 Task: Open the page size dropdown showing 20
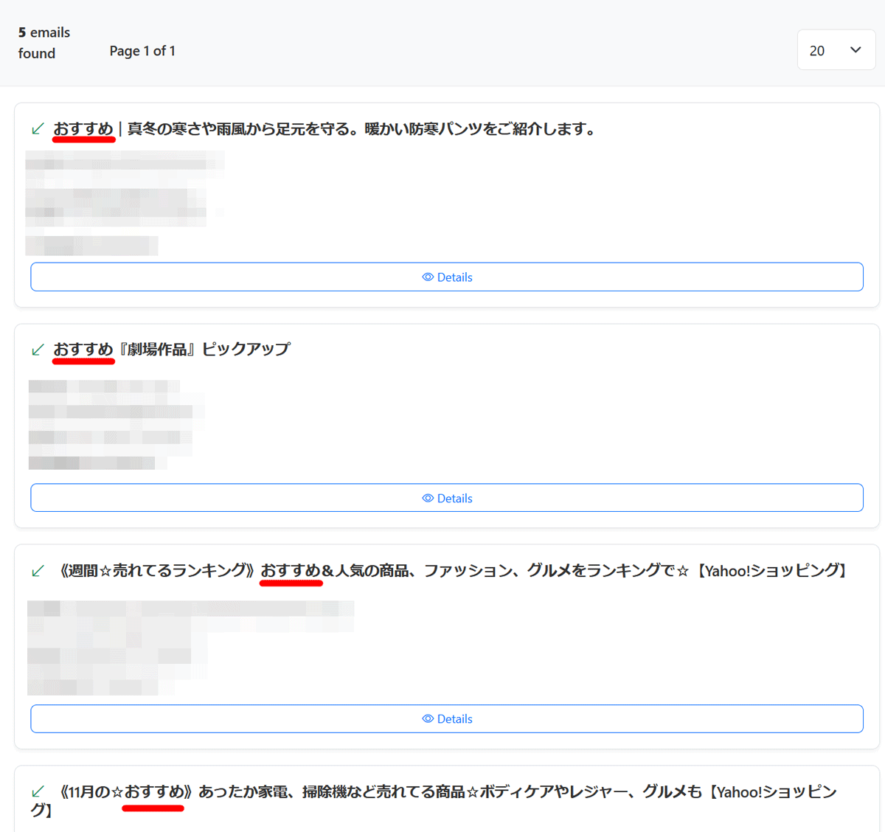pyautogui.click(x=835, y=50)
